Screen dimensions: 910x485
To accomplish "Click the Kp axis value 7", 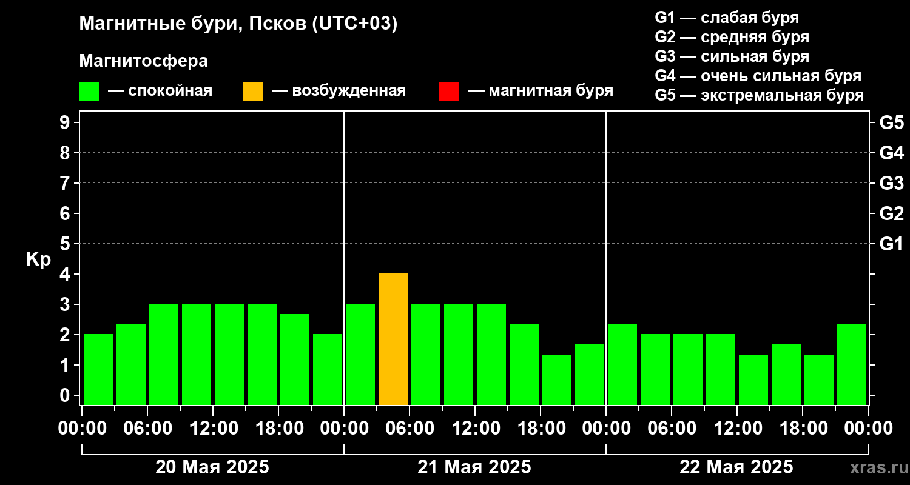I will [x=66, y=183].
